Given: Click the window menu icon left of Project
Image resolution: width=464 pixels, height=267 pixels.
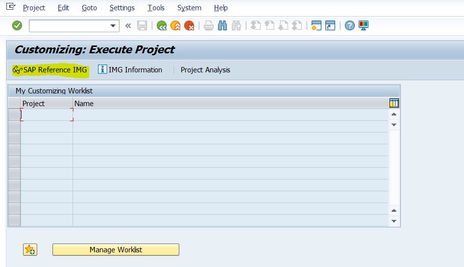Looking at the screenshot, I should pyautogui.click(x=11, y=6).
